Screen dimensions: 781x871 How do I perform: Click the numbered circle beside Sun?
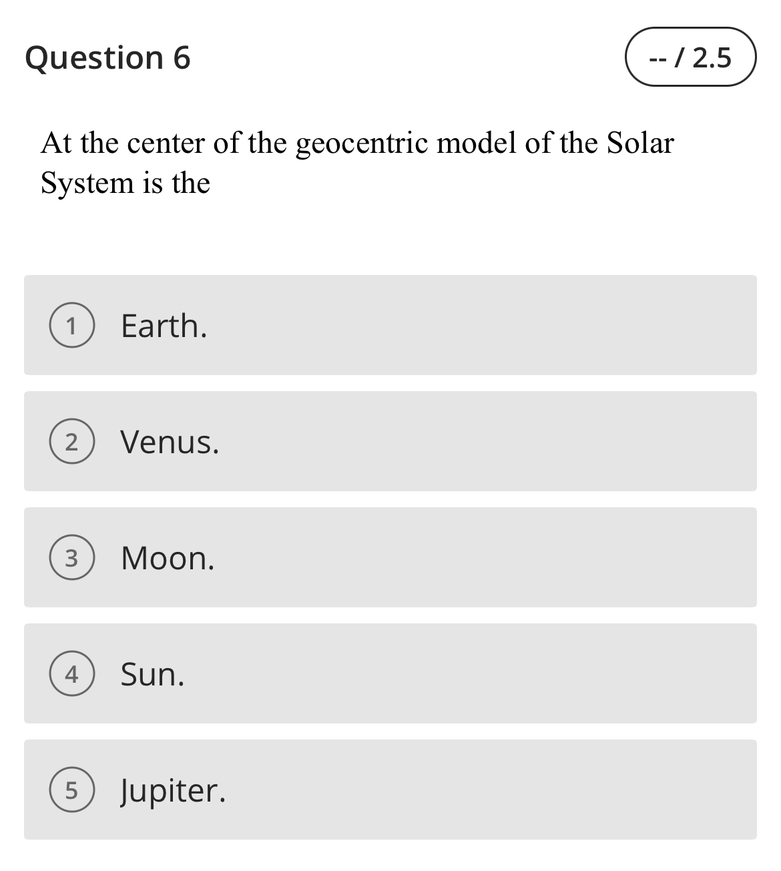click(x=72, y=674)
